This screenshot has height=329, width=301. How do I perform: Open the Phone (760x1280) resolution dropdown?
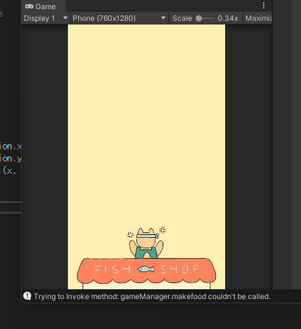(119, 18)
